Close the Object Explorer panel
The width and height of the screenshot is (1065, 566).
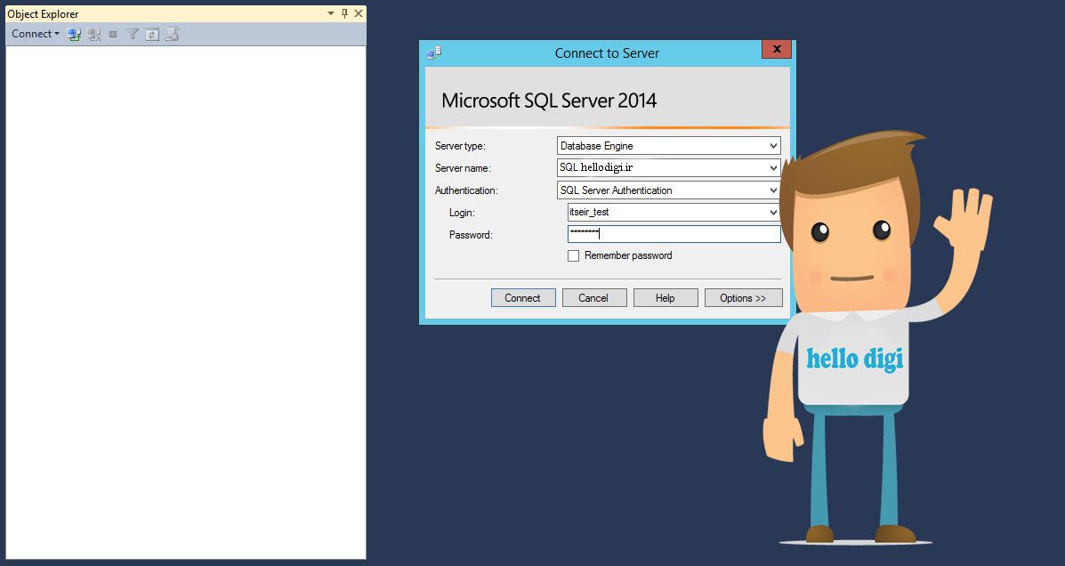tap(359, 13)
